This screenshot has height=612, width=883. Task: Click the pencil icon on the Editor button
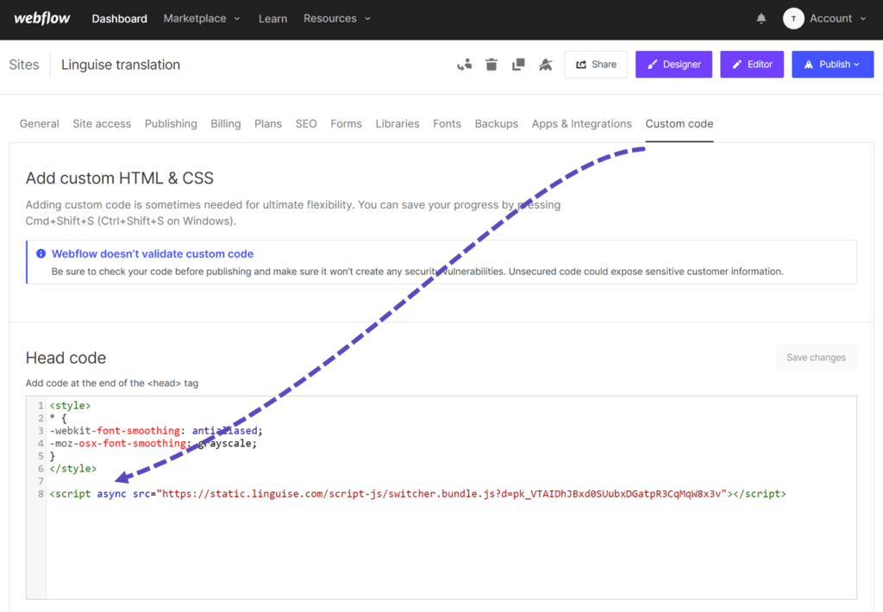click(x=736, y=64)
